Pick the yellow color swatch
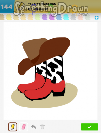The height and width of the screenshot is (133, 101). (x=9, y=17)
